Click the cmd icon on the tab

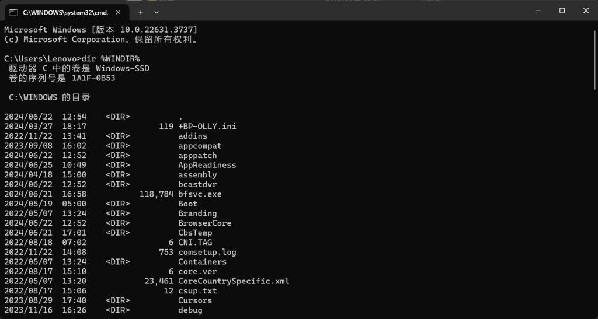13,12
